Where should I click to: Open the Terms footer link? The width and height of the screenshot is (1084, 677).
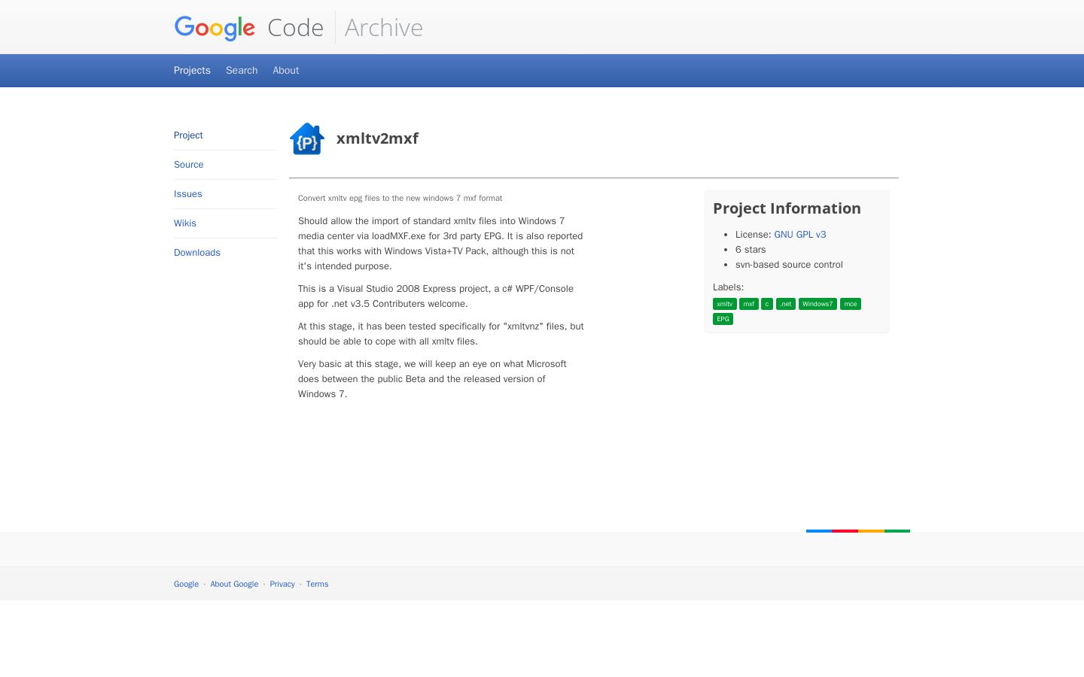point(317,584)
